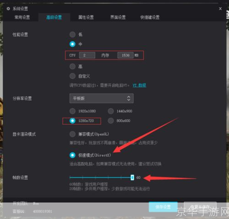Click the 保存设置 button
The height and width of the screenshot is (219, 229).
pyautogui.click(x=163, y=207)
